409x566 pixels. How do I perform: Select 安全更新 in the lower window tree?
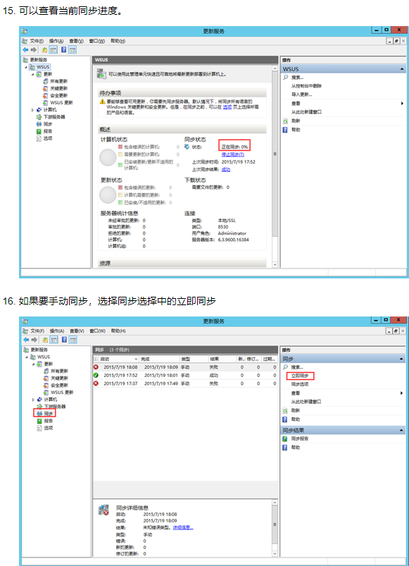point(56,385)
